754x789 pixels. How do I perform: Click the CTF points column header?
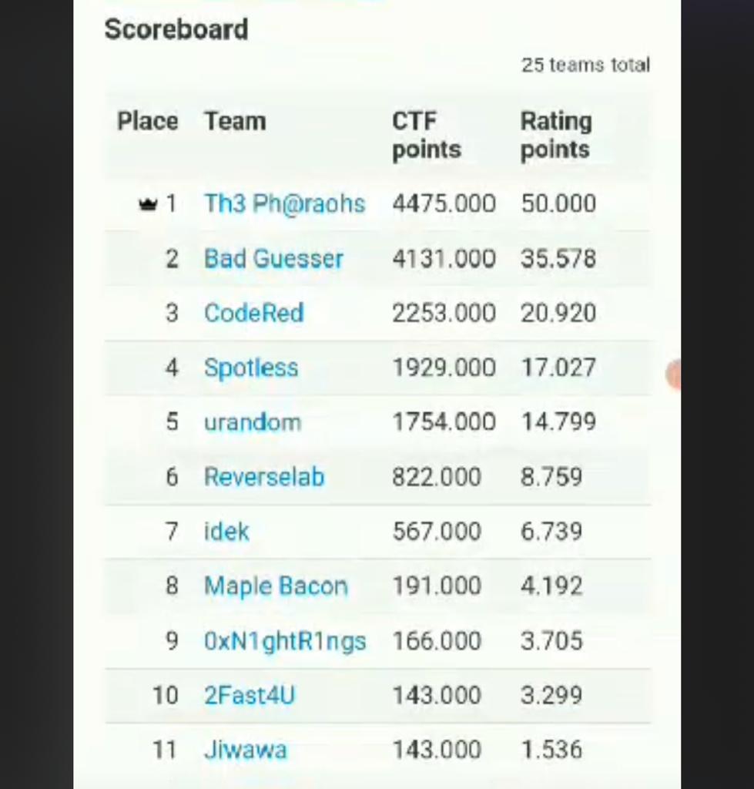tap(426, 135)
